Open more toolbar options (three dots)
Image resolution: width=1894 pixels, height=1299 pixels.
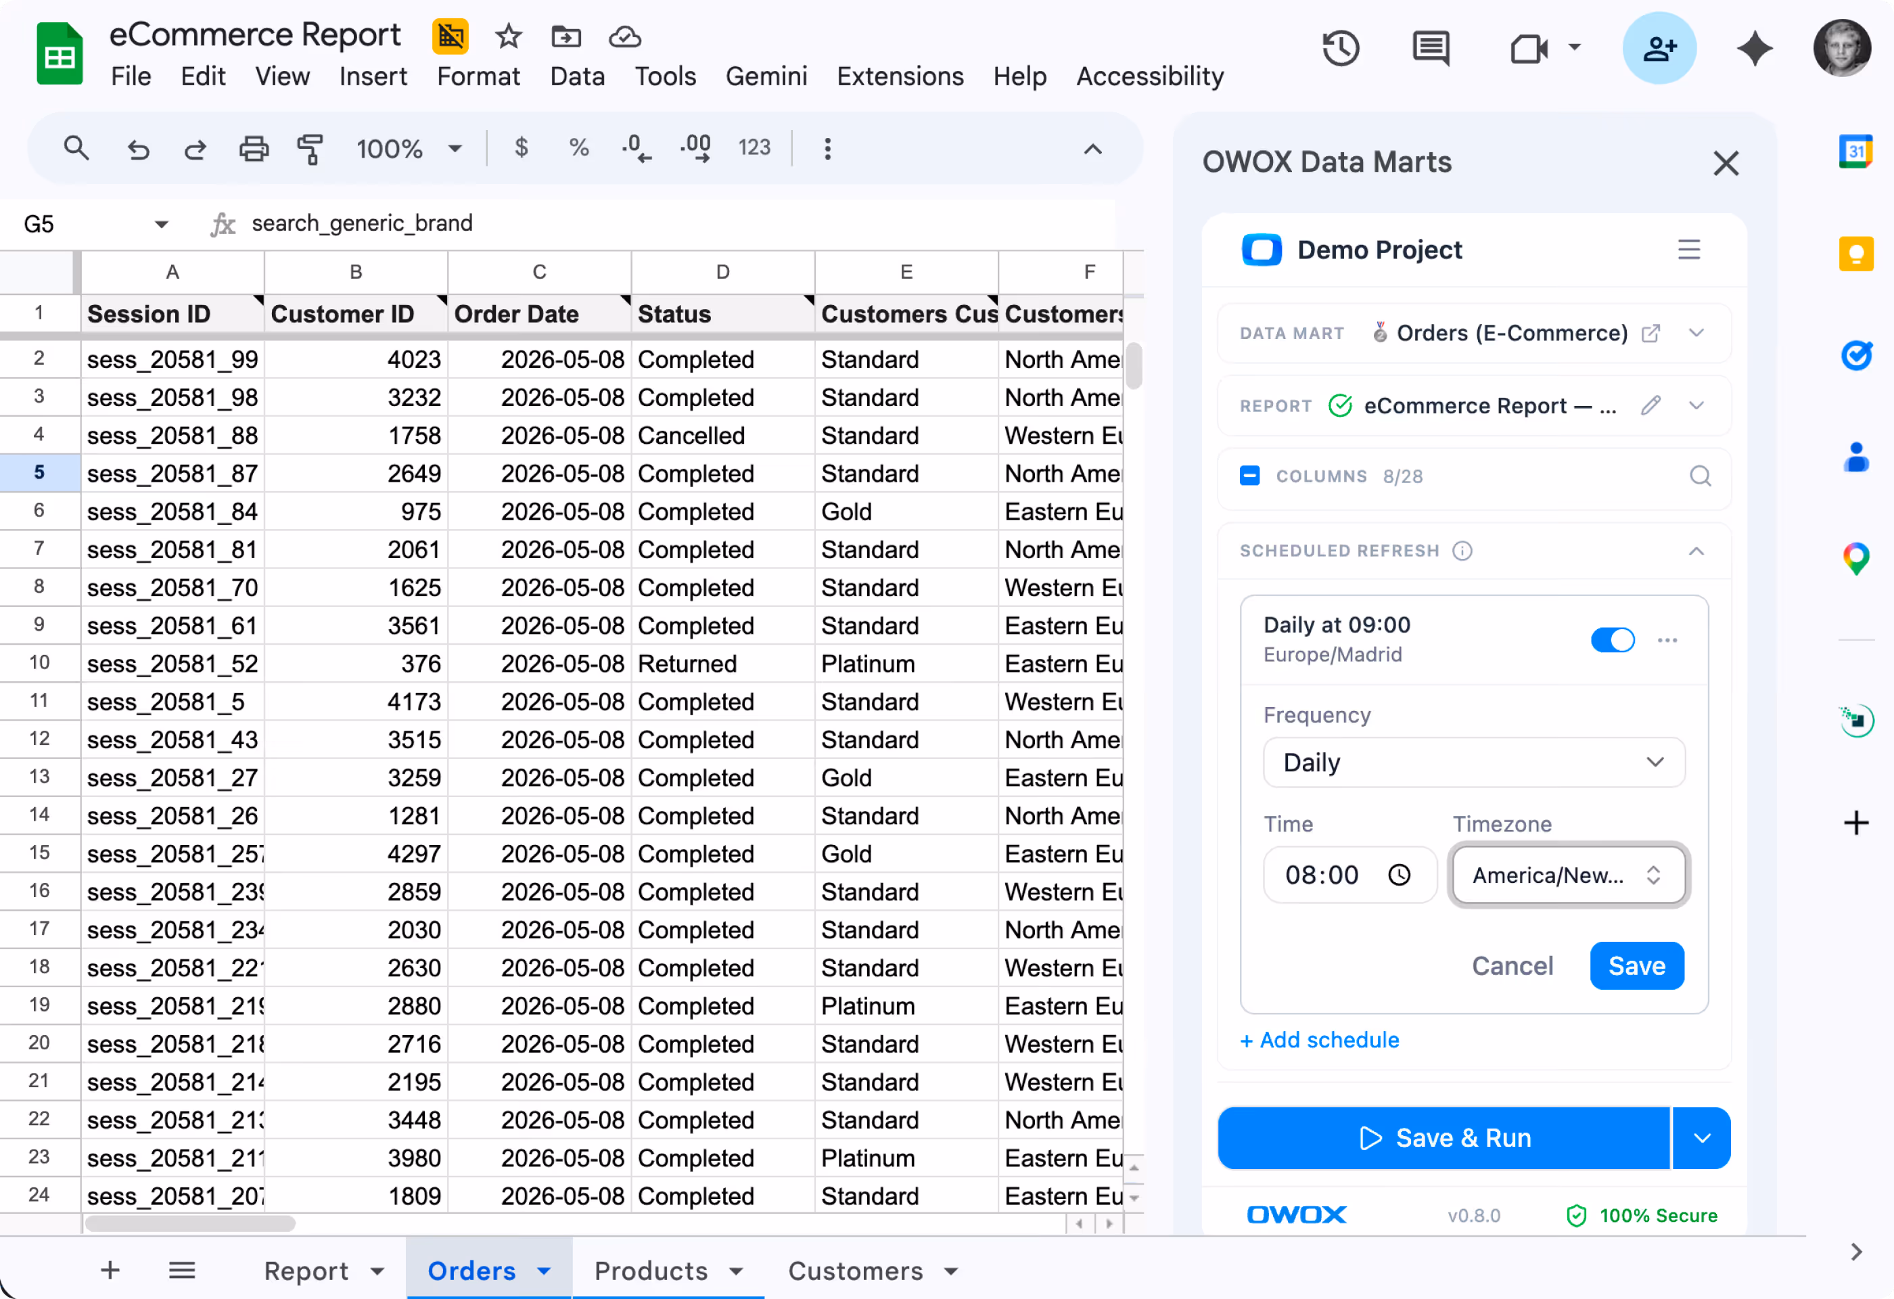tap(827, 148)
